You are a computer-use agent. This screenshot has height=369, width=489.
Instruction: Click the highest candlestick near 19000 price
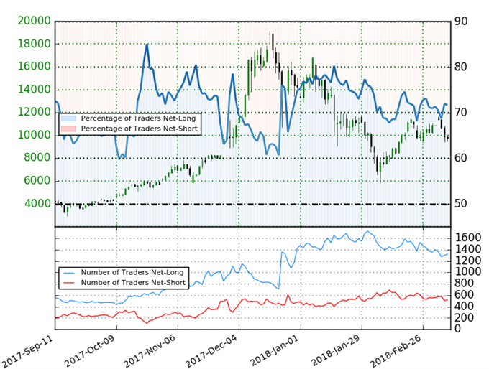coord(270,37)
